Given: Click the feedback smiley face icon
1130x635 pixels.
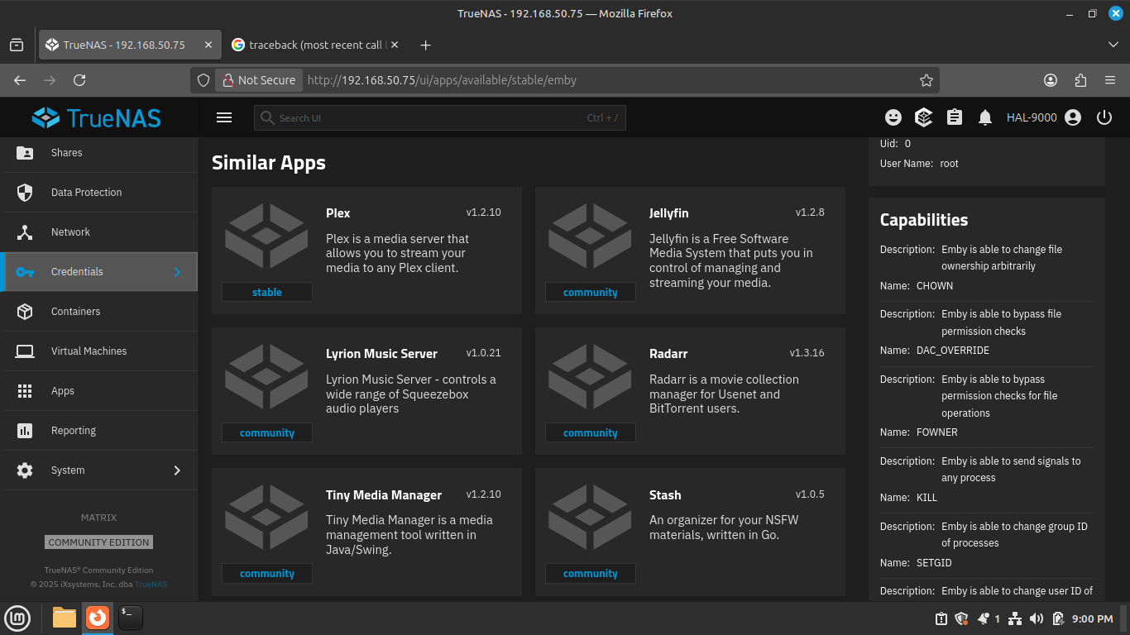Looking at the screenshot, I should click(x=893, y=117).
